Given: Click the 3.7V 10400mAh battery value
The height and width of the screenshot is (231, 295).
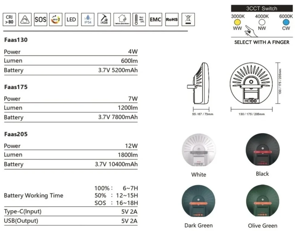Looking at the screenshot, I should pyautogui.click(x=116, y=164).
